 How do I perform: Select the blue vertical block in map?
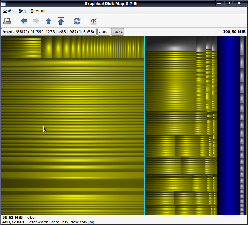(228, 126)
